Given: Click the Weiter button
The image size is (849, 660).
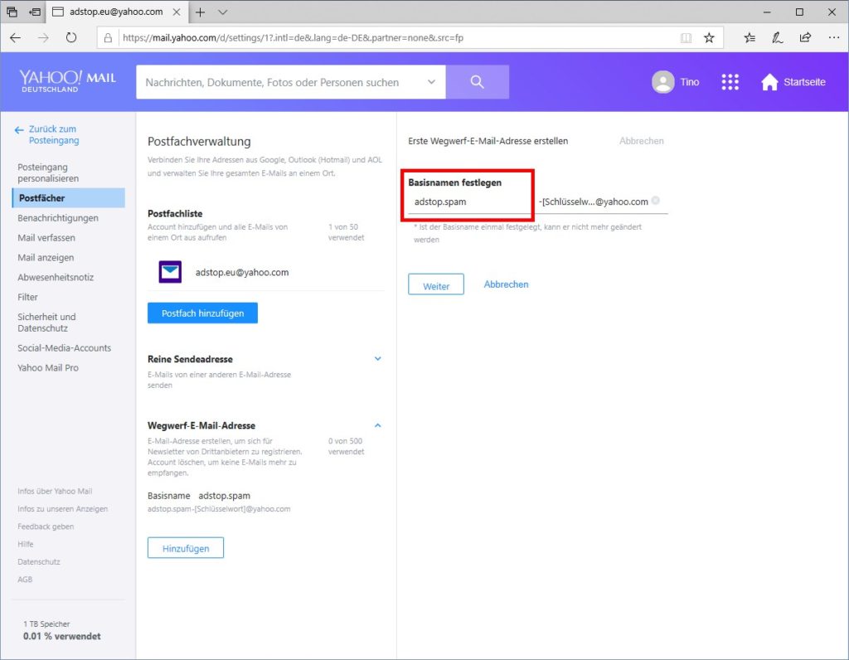Looking at the screenshot, I should coord(436,284).
